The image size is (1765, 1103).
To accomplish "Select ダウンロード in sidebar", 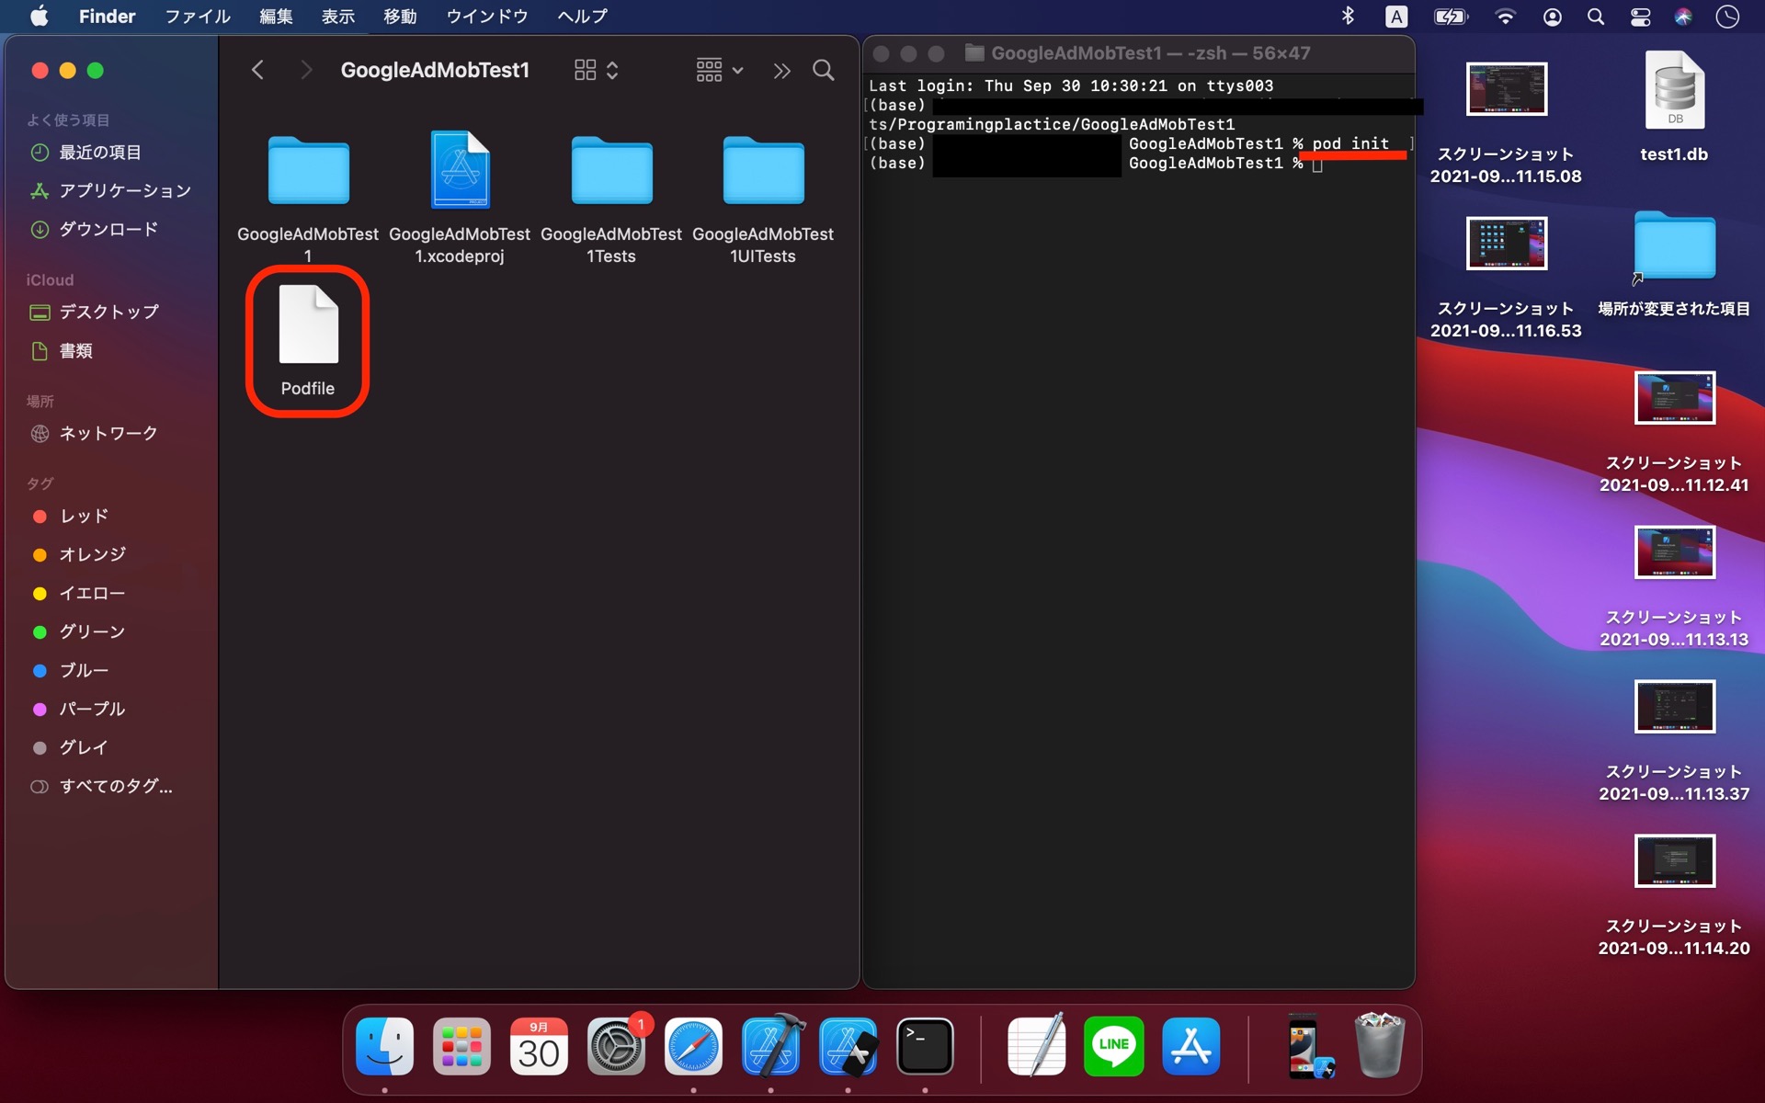I will pos(108,230).
